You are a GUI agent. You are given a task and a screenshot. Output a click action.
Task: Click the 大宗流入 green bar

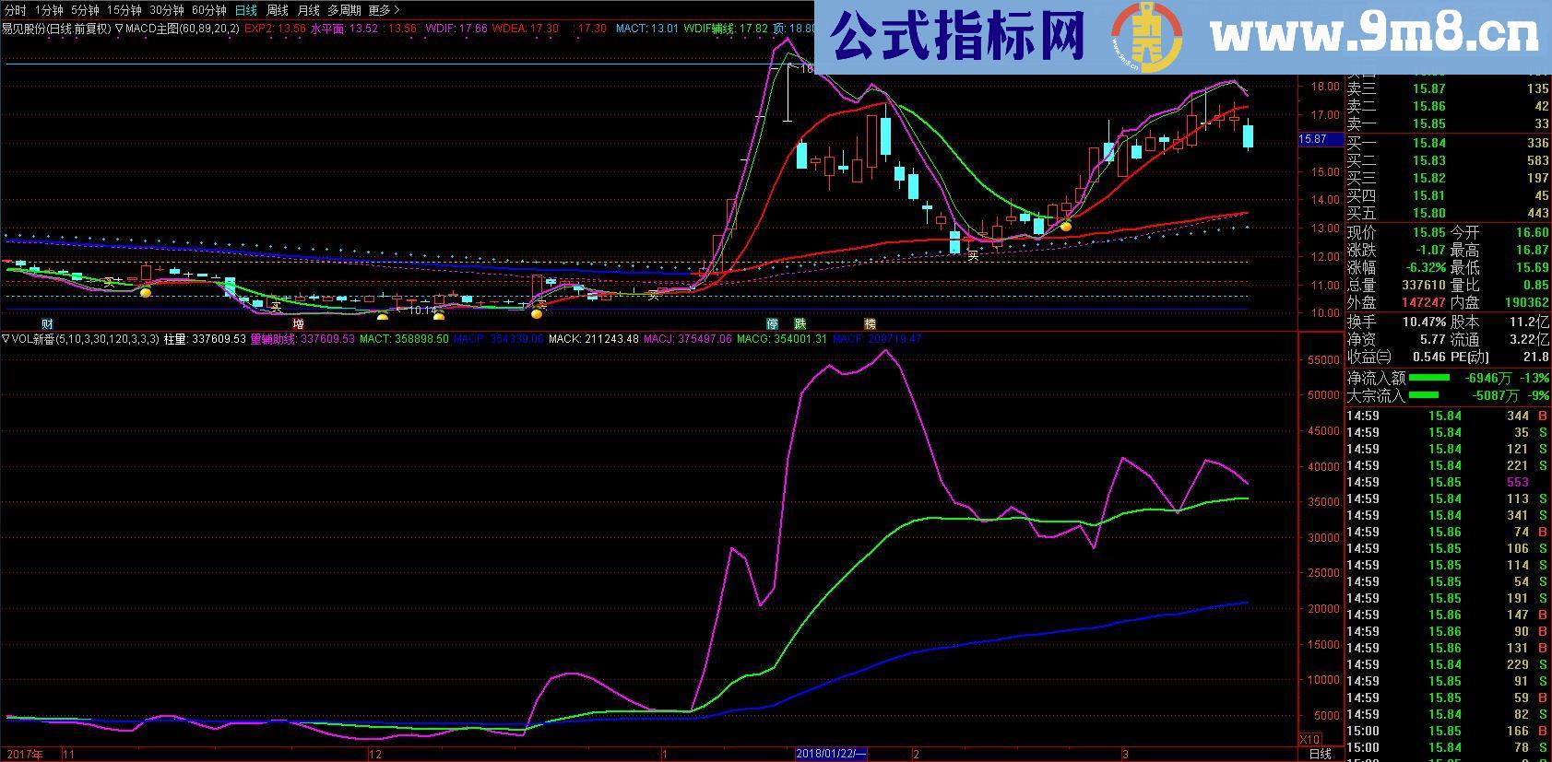[1424, 394]
